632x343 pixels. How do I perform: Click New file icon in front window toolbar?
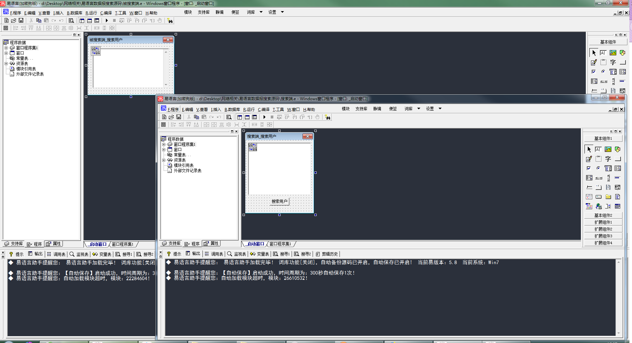click(x=164, y=117)
